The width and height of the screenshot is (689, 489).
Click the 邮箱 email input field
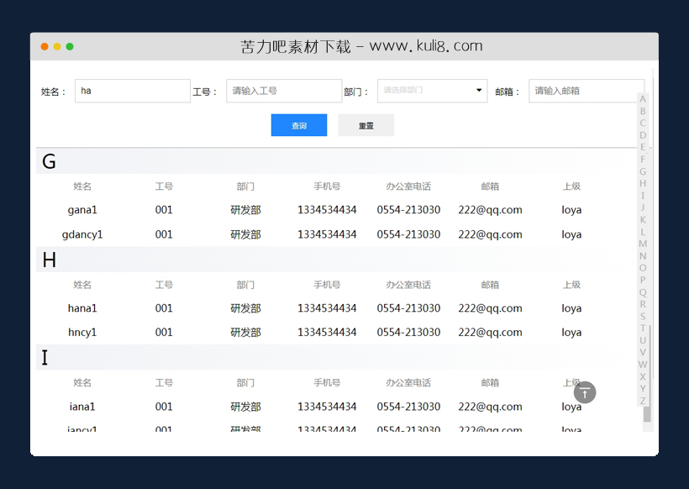pos(586,91)
